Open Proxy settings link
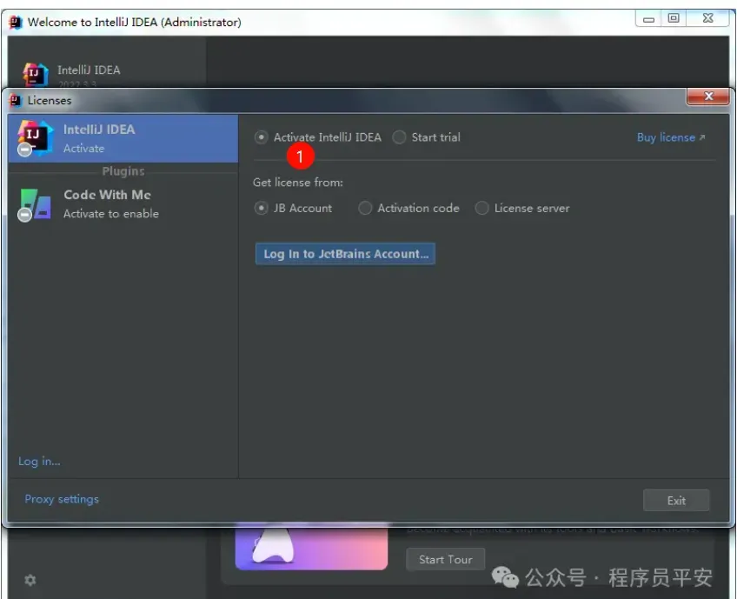 point(62,499)
